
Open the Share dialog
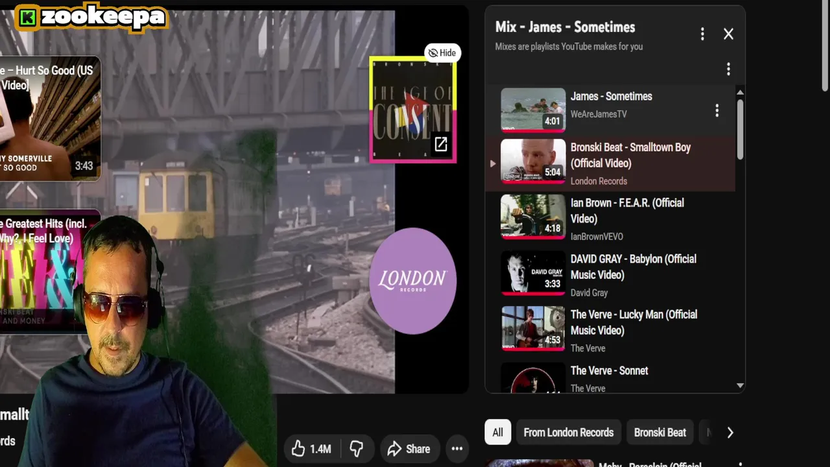[x=409, y=449]
